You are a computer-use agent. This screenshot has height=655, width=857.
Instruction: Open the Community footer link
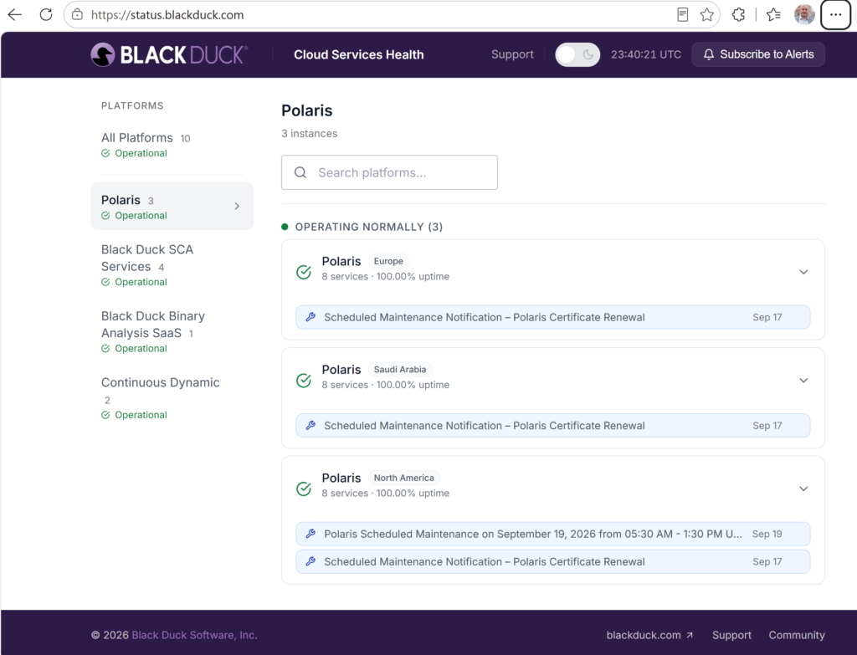point(797,635)
